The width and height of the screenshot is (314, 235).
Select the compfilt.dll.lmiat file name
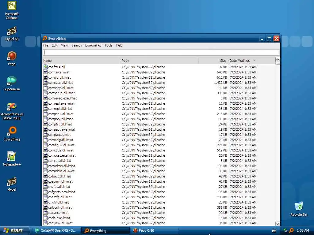[x=60, y=124]
